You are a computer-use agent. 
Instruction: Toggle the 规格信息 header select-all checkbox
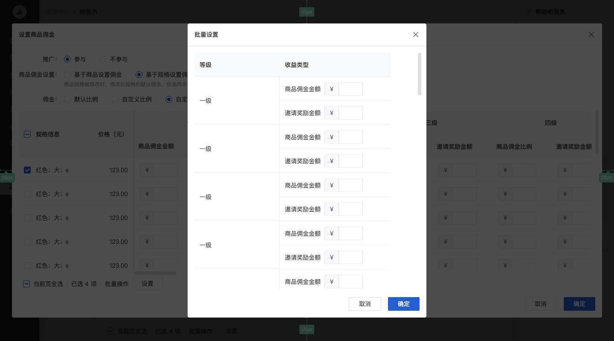[x=27, y=134]
